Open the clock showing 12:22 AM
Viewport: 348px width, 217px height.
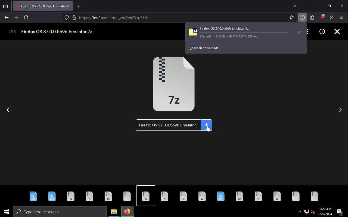click(325, 212)
